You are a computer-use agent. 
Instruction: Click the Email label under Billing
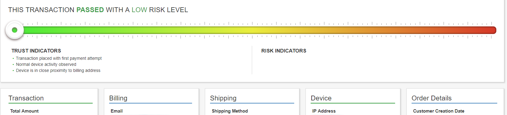coord(116,111)
